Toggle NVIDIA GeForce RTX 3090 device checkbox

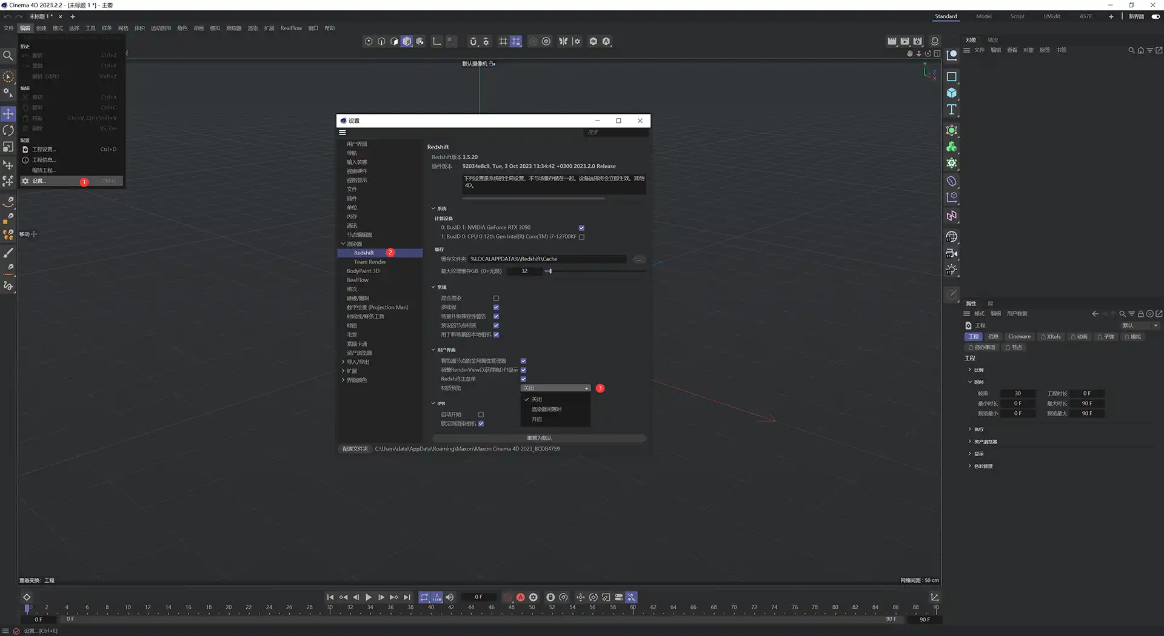[x=581, y=228]
